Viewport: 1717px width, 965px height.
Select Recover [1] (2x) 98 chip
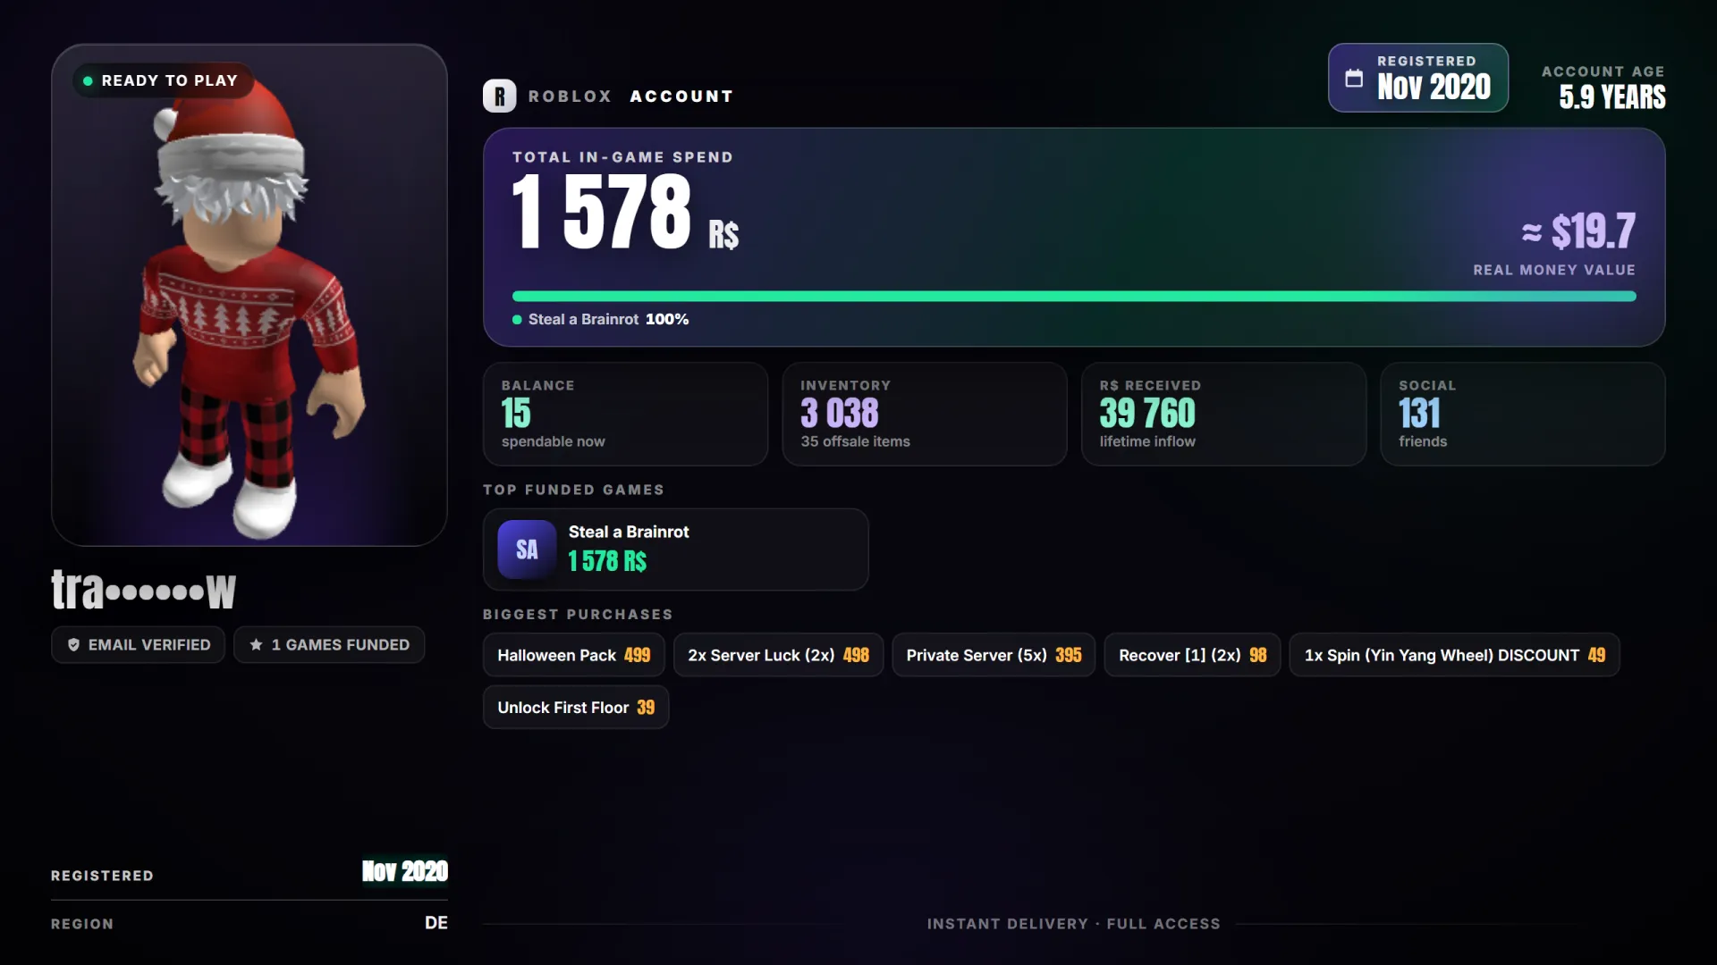point(1192,655)
